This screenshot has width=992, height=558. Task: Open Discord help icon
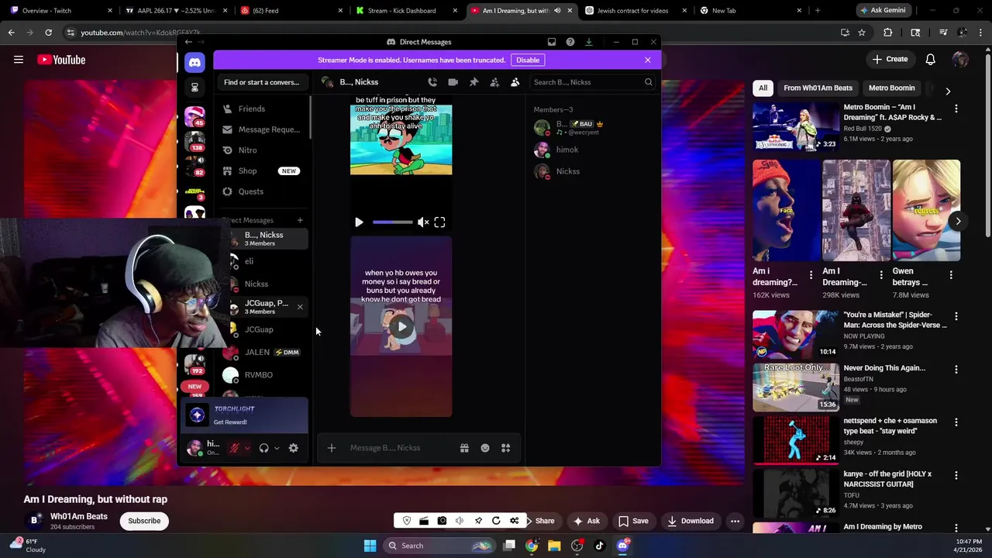click(x=570, y=42)
